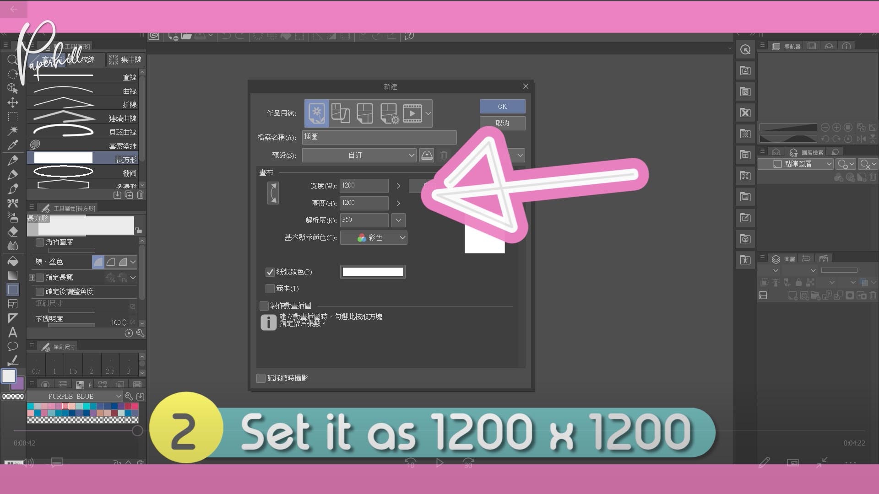Select the Move layer tool
The height and width of the screenshot is (494, 879).
(13, 102)
